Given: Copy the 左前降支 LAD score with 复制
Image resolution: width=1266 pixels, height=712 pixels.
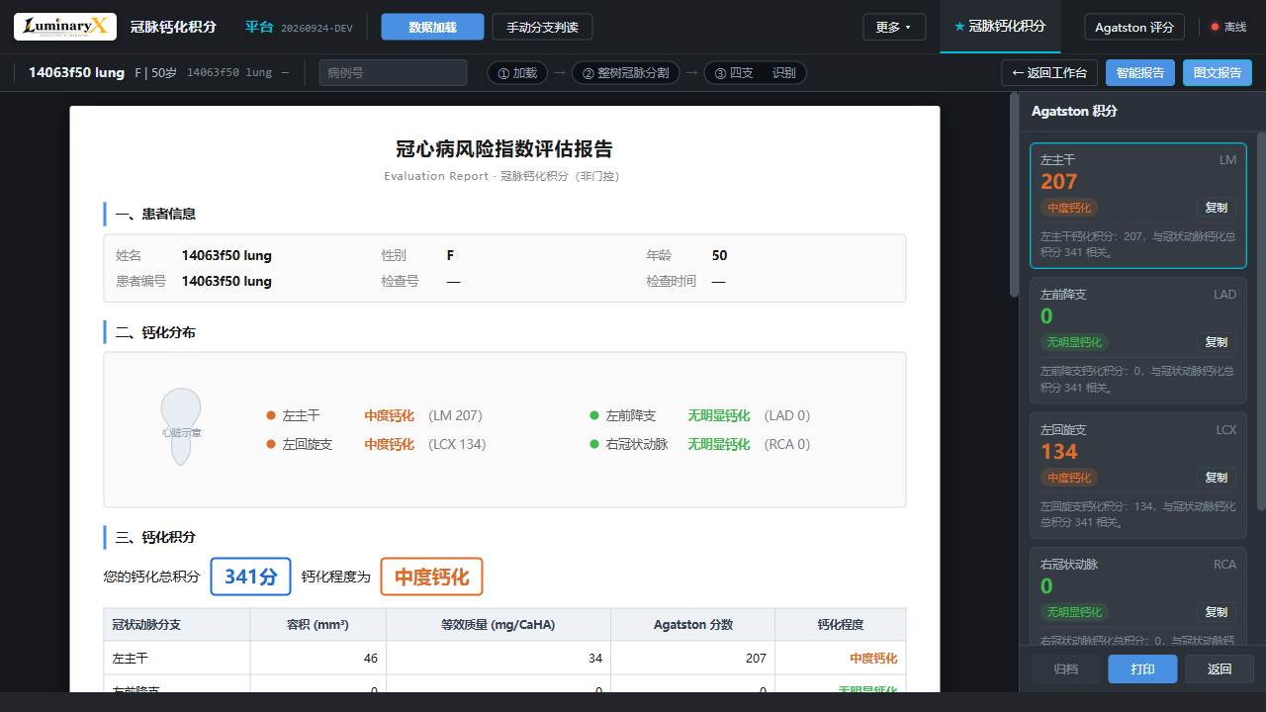Looking at the screenshot, I should pyautogui.click(x=1216, y=342).
